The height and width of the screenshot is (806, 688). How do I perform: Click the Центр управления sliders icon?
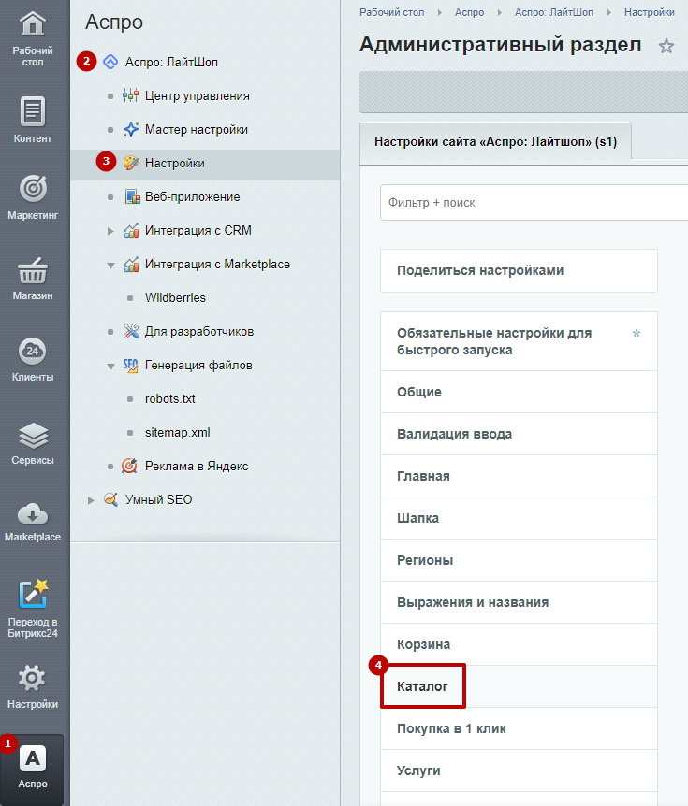pos(131,95)
